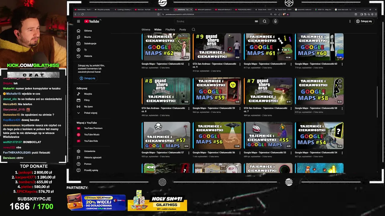385x216 pixels.
Task: Activate voice search microphone
Action: [x=275, y=21]
